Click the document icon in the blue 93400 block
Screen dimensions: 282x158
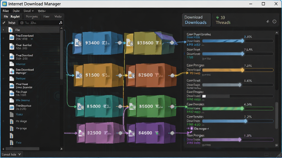78,43
